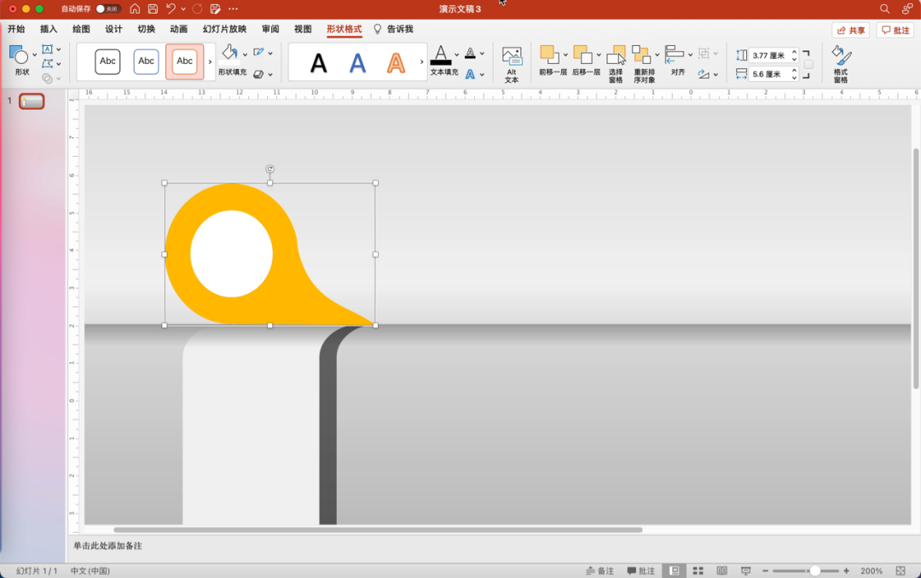Image resolution: width=921 pixels, height=578 pixels.
Task: Click the 文本填充 text fill icon
Action: point(441,55)
